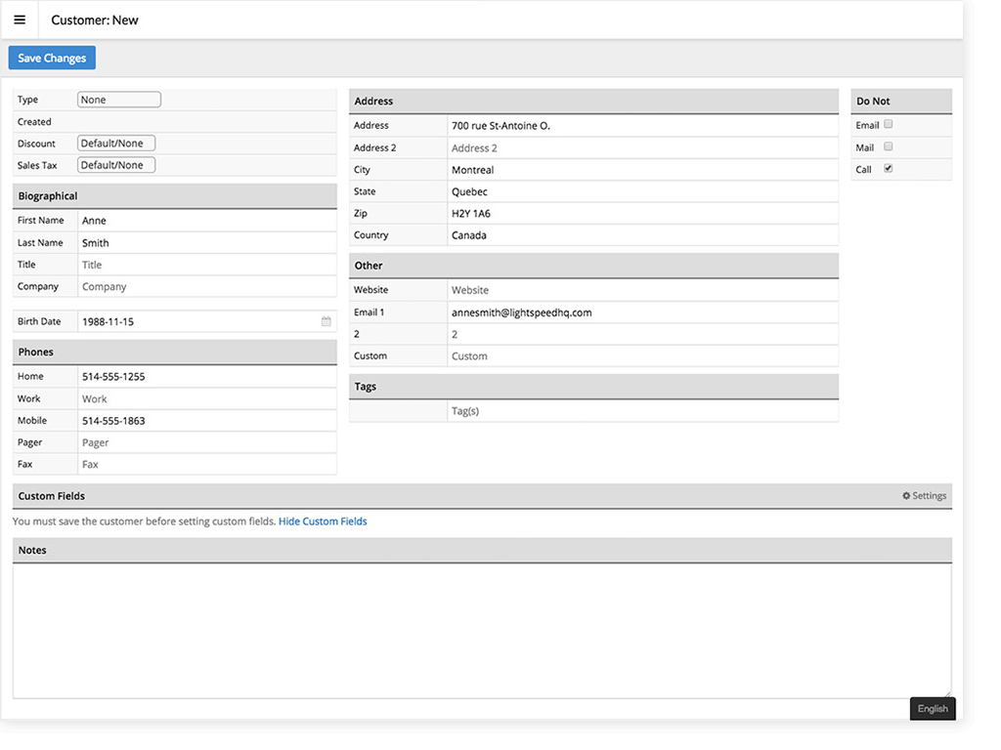The height and width of the screenshot is (750, 1001).
Task: Click the Save Changes button
Action: tap(52, 58)
